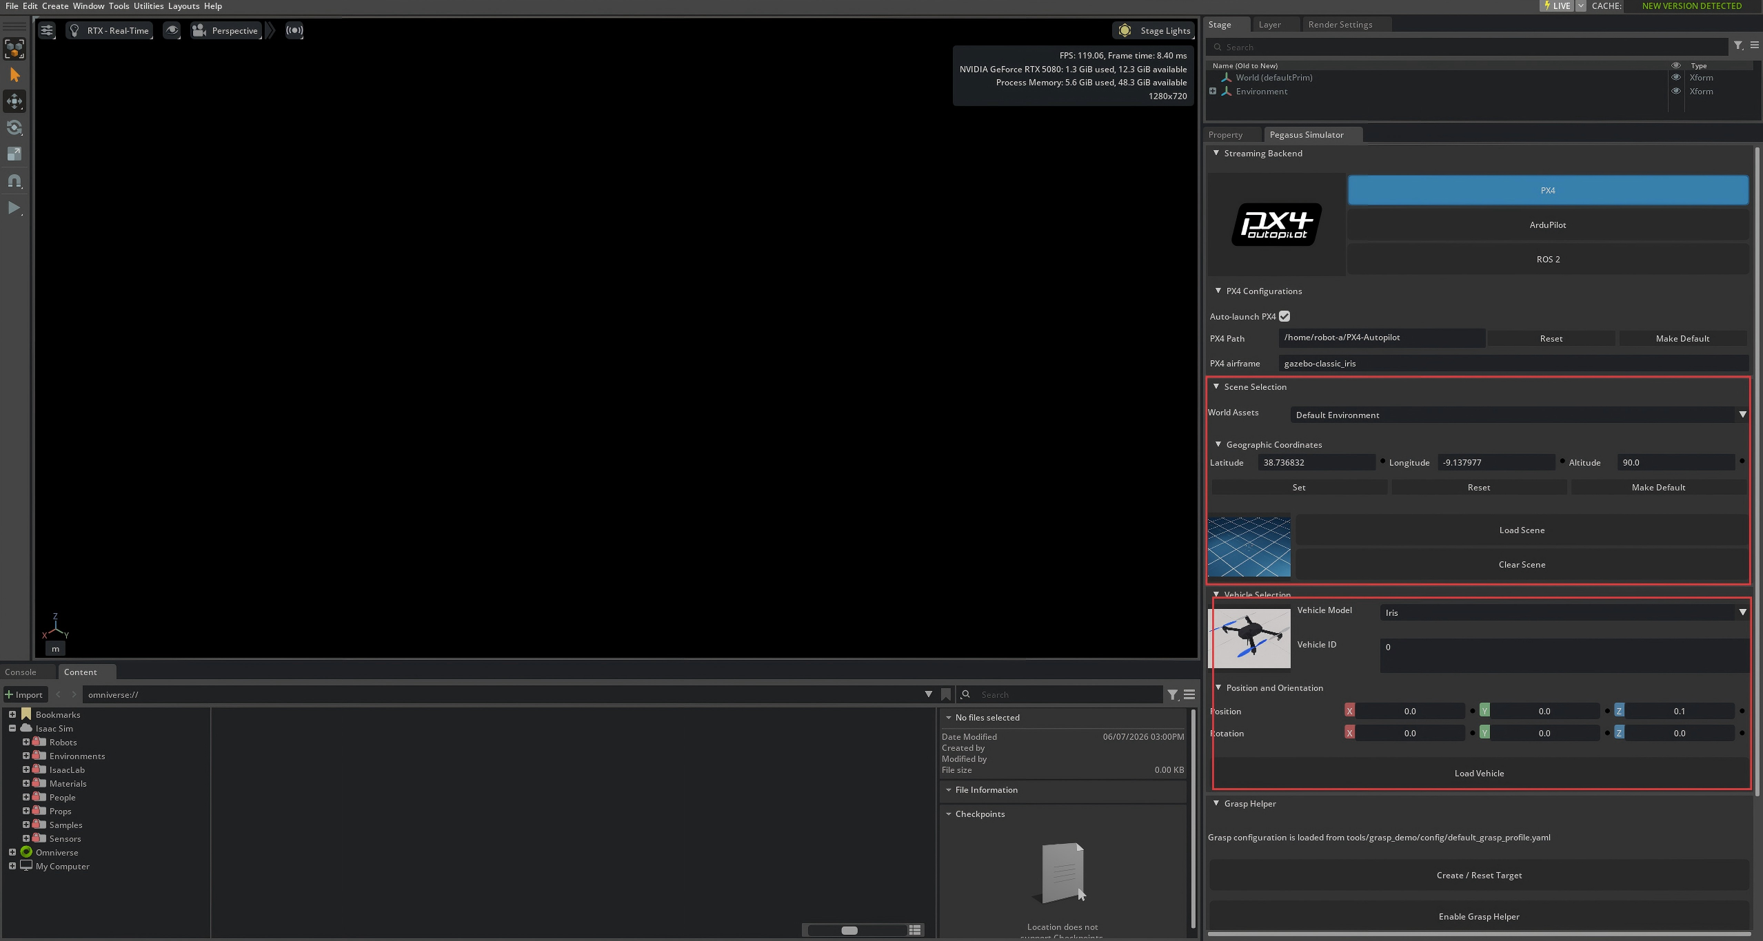
Task: Collapse the Geographic Coordinates section
Action: tap(1218, 444)
